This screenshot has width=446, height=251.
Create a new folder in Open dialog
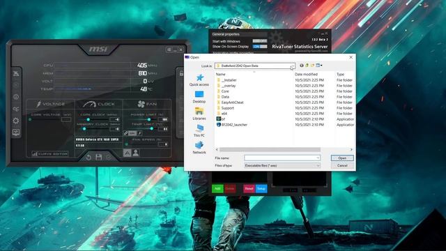click(x=312, y=66)
